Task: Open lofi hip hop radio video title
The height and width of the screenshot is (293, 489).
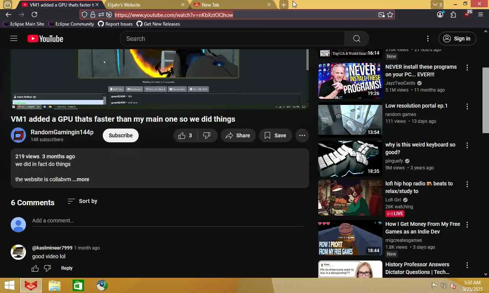Action: [419, 187]
